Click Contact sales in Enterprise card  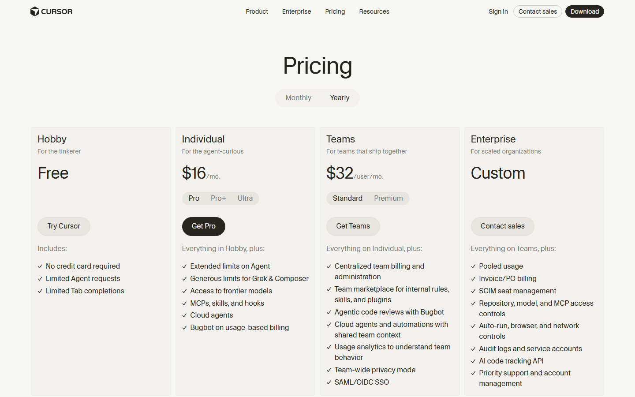503,226
